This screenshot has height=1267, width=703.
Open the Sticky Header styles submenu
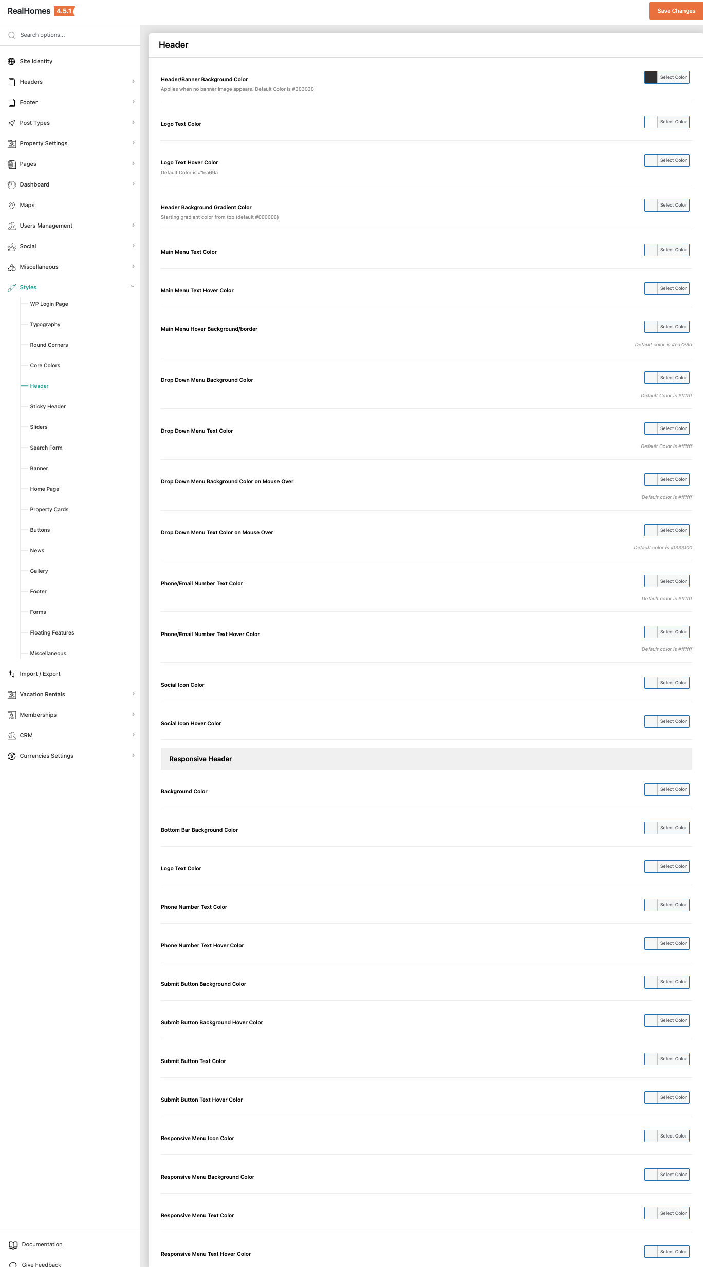point(48,406)
